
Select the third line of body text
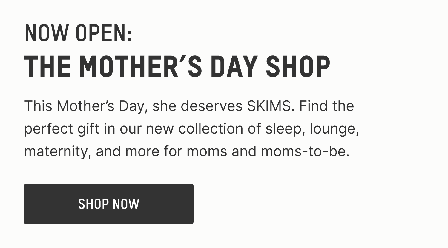tap(188, 151)
